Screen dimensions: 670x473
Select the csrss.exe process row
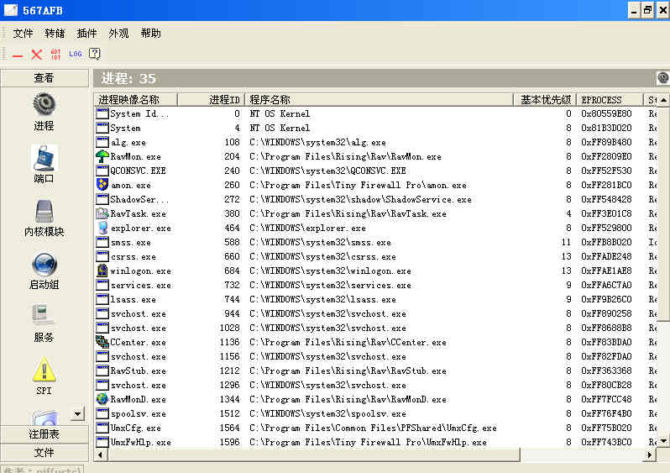point(375,256)
